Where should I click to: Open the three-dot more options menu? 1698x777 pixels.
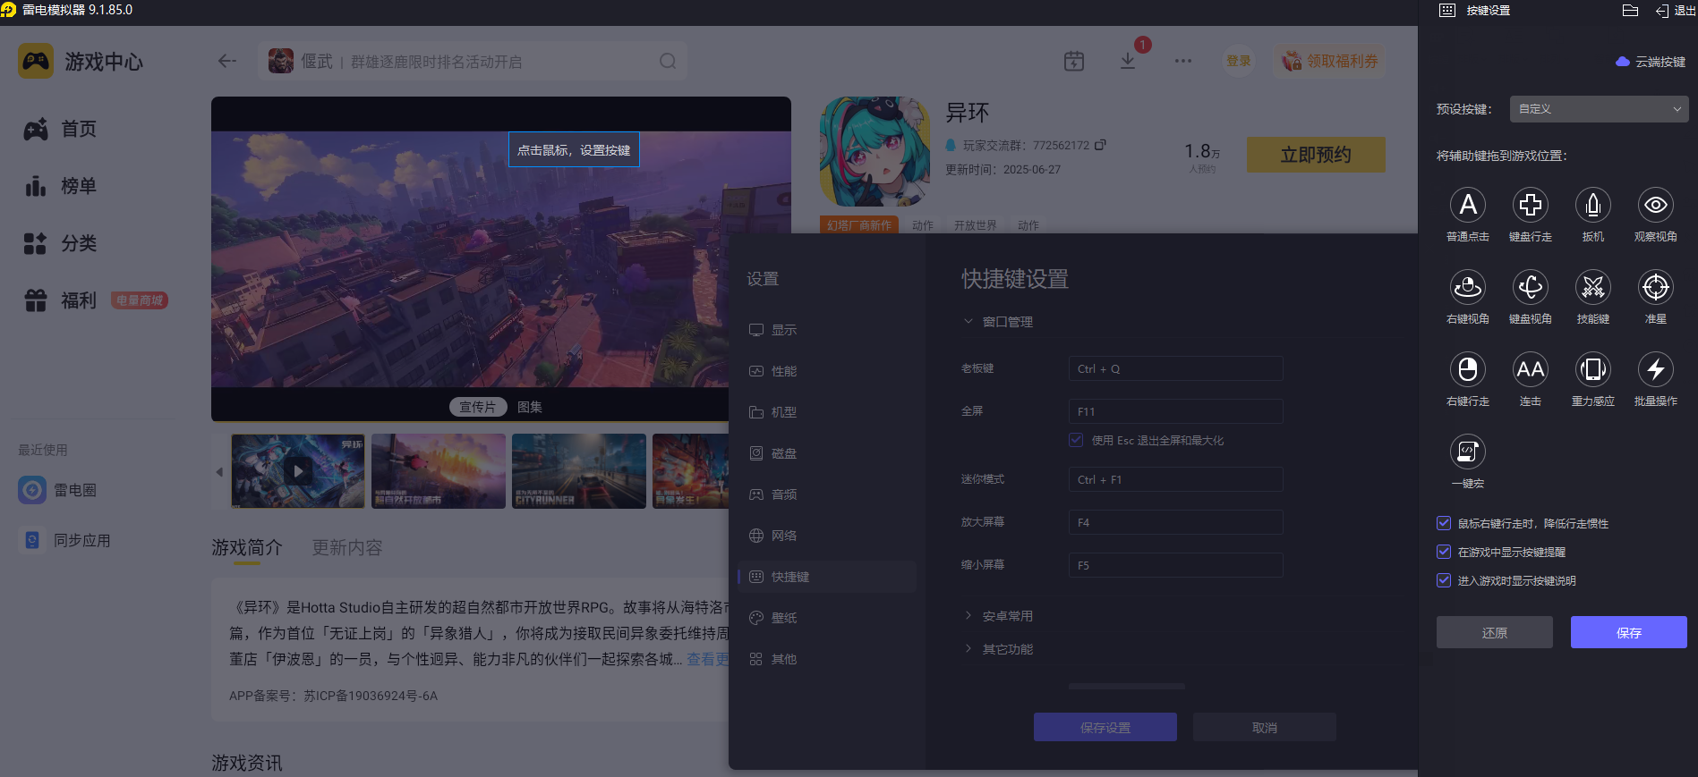click(1183, 61)
